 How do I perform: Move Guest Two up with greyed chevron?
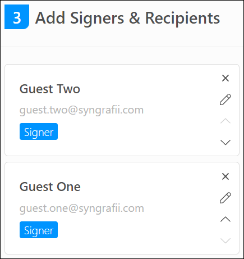[x=225, y=121]
